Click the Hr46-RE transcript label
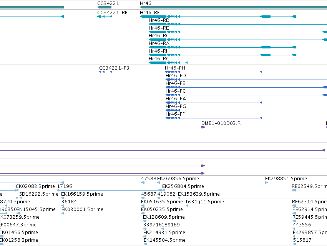The image size is (327, 246). click(x=159, y=28)
